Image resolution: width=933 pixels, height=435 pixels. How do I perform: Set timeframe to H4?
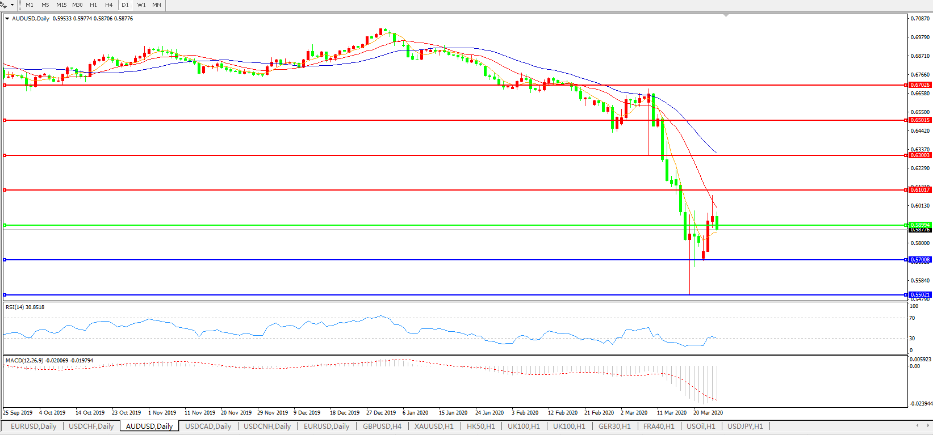coord(109,5)
